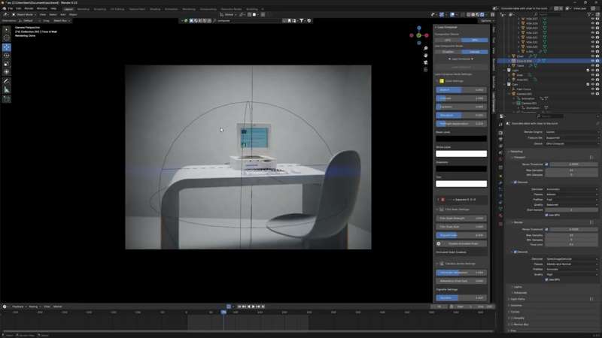602x338 pixels.
Task: Toggle render camera icon of Floor & Wall row
Action: (597, 61)
